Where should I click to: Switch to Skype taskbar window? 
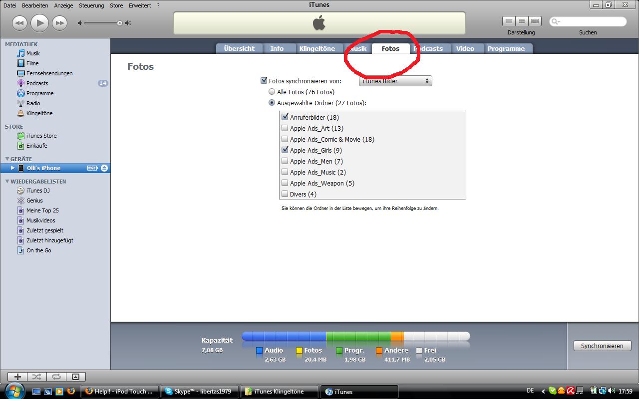click(x=200, y=392)
